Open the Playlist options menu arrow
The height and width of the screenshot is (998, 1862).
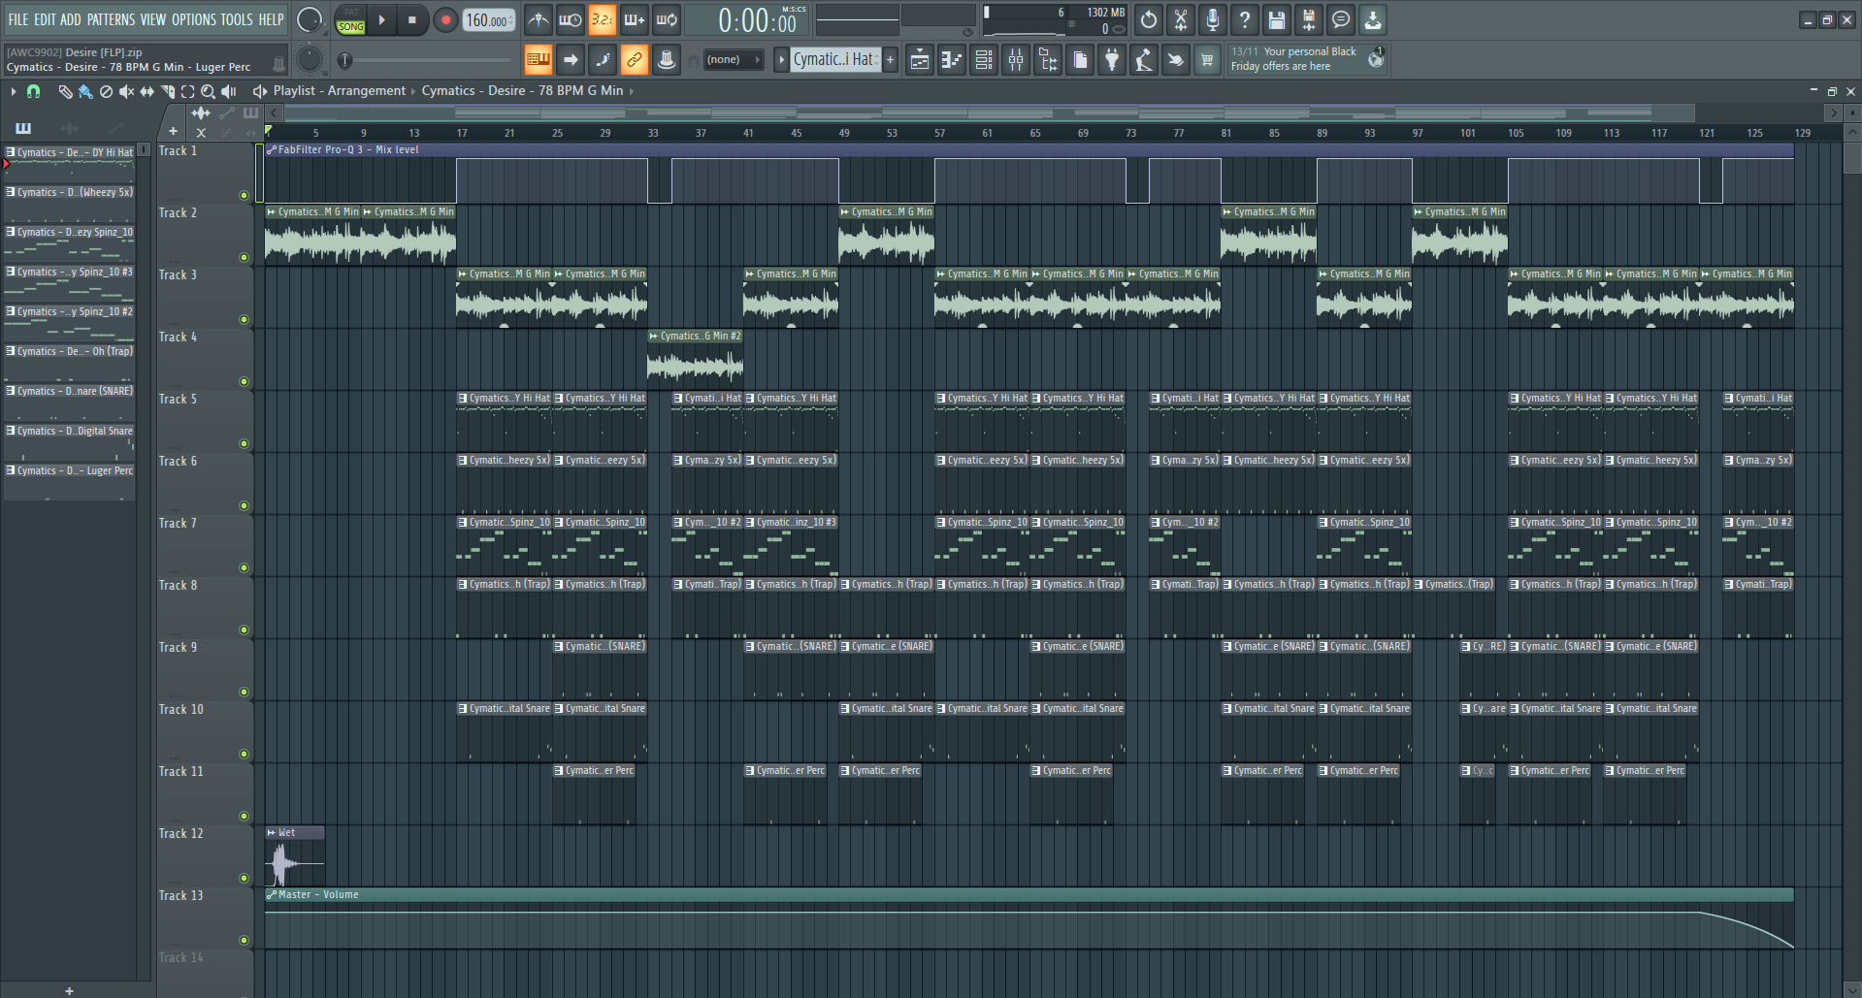pyautogui.click(x=13, y=91)
